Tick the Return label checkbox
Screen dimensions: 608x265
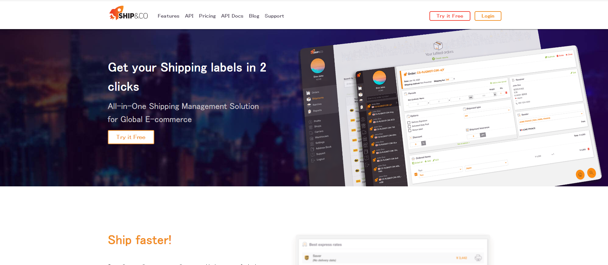pyautogui.click(x=410, y=131)
